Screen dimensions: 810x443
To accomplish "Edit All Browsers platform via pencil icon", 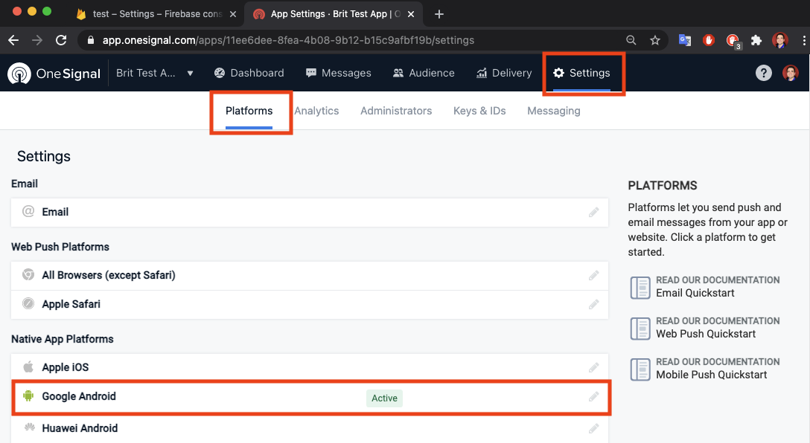I will [x=594, y=276].
